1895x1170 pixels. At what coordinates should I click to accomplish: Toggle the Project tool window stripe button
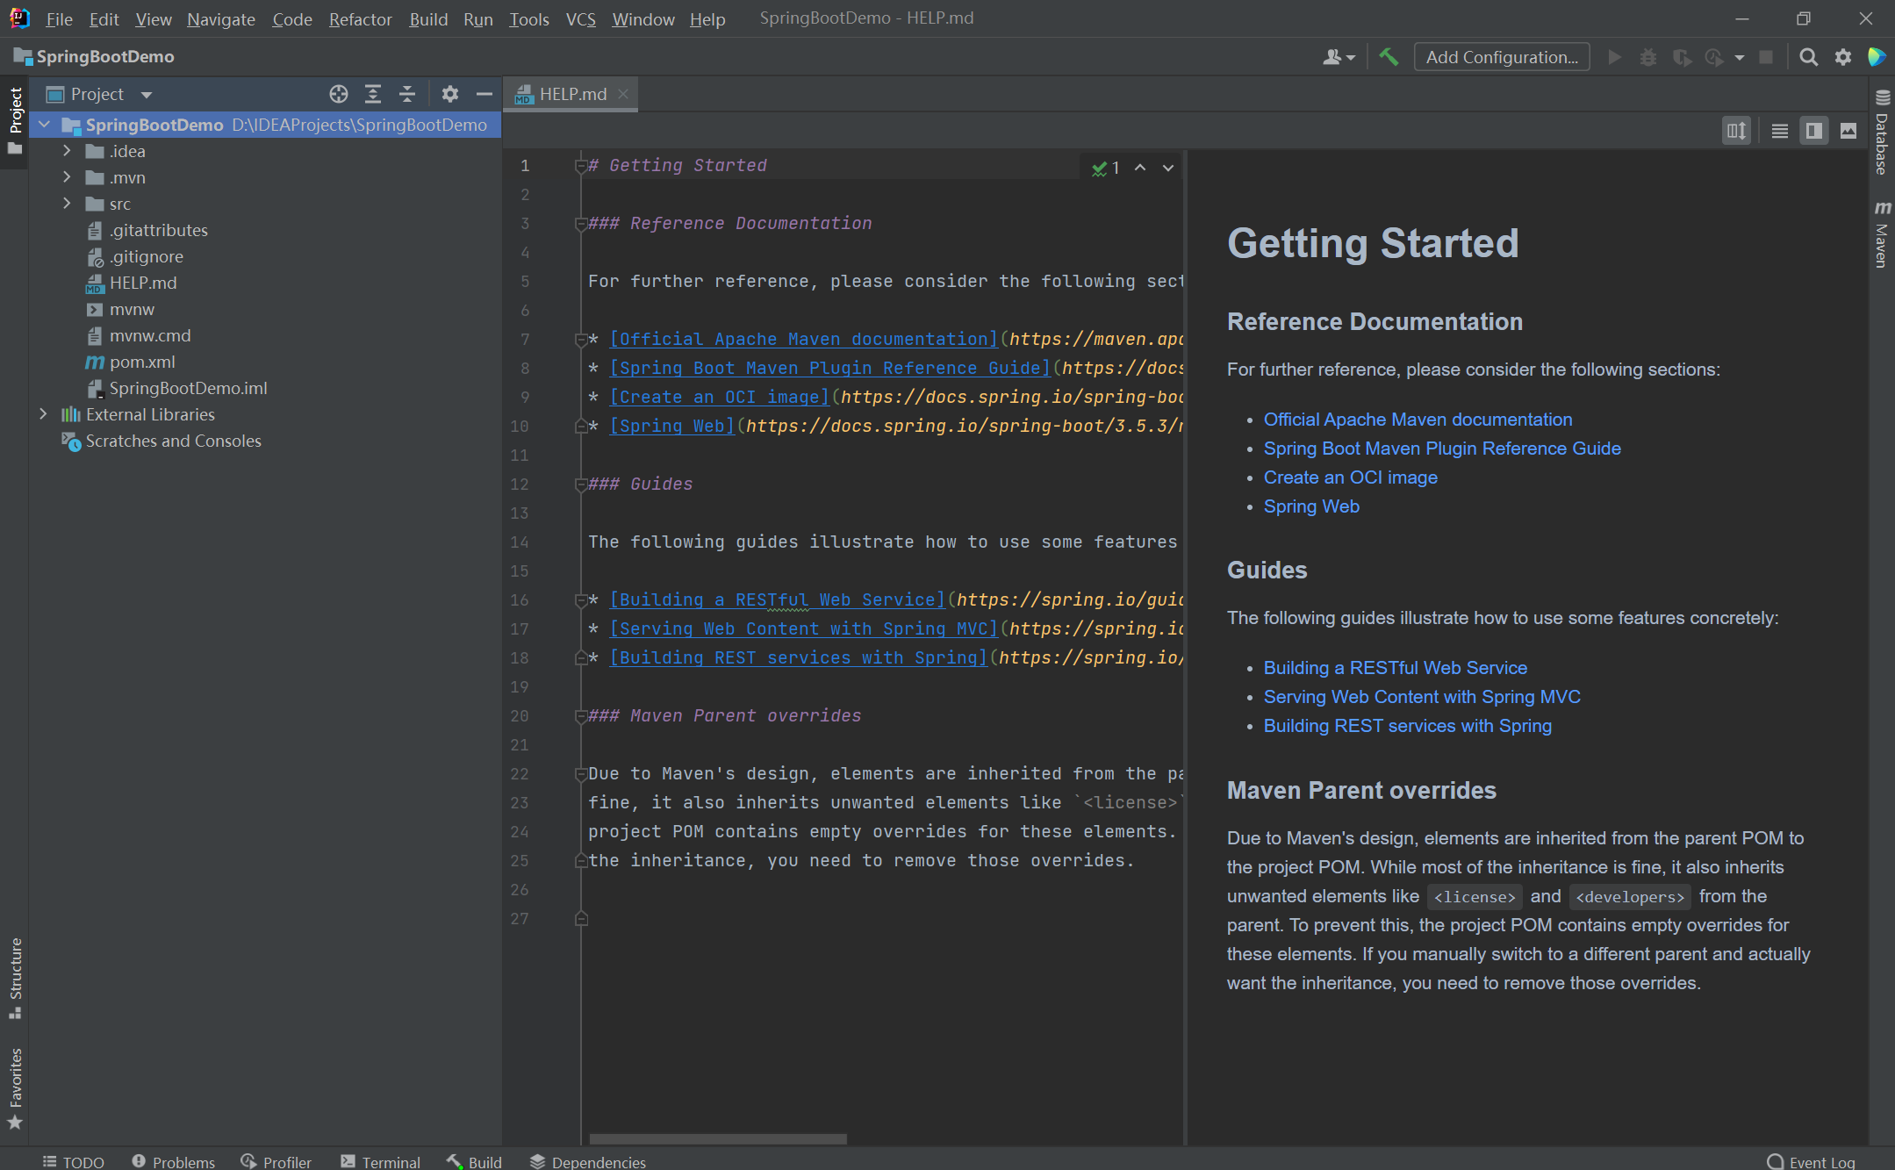(15, 120)
